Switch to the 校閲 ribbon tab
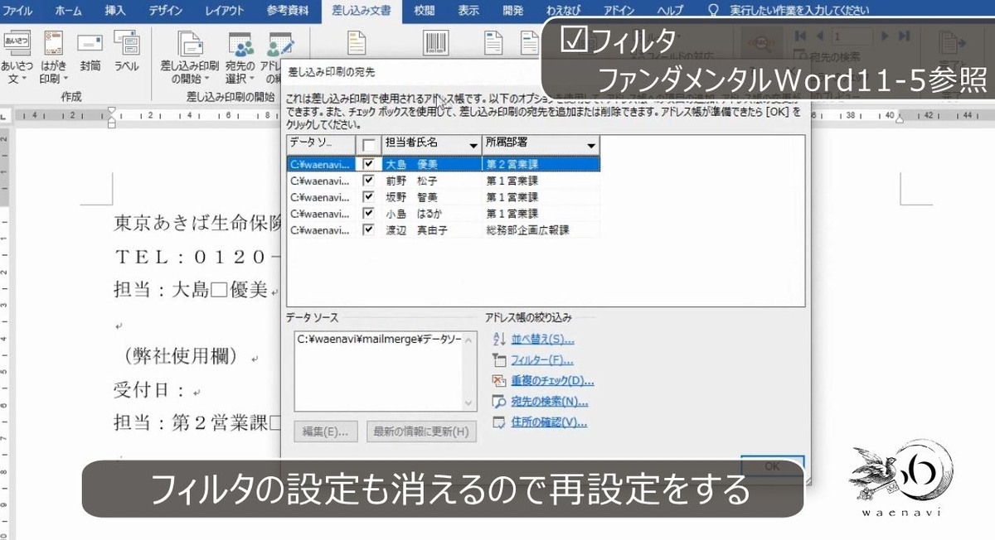The image size is (995, 540). 424,11
